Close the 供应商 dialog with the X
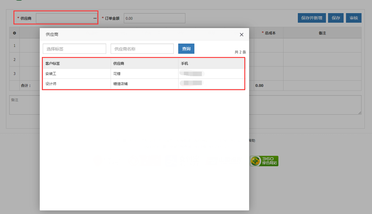The height and width of the screenshot is (214, 372). tap(242, 35)
